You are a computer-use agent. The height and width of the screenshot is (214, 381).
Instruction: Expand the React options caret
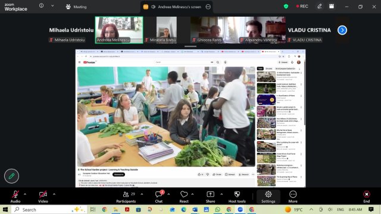(x=192, y=194)
